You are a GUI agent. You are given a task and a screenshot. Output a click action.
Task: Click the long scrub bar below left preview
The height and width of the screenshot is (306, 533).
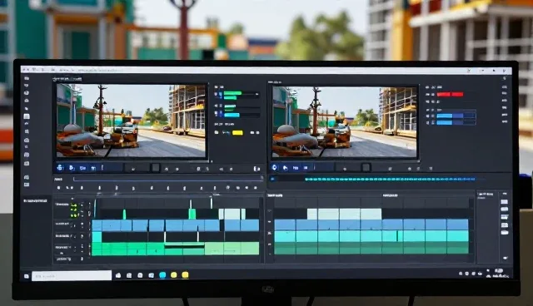(x=168, y=179)
